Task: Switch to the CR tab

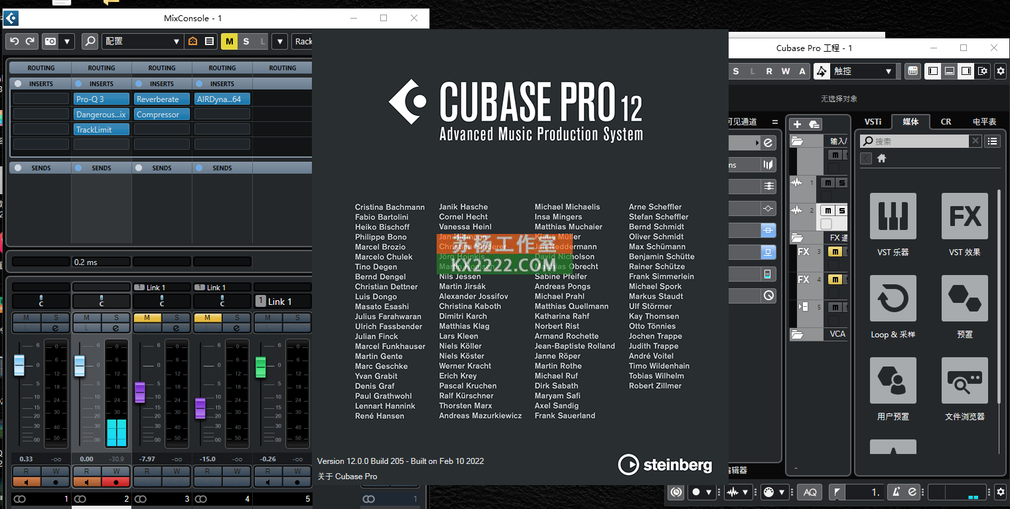Action: pos(946,121)
